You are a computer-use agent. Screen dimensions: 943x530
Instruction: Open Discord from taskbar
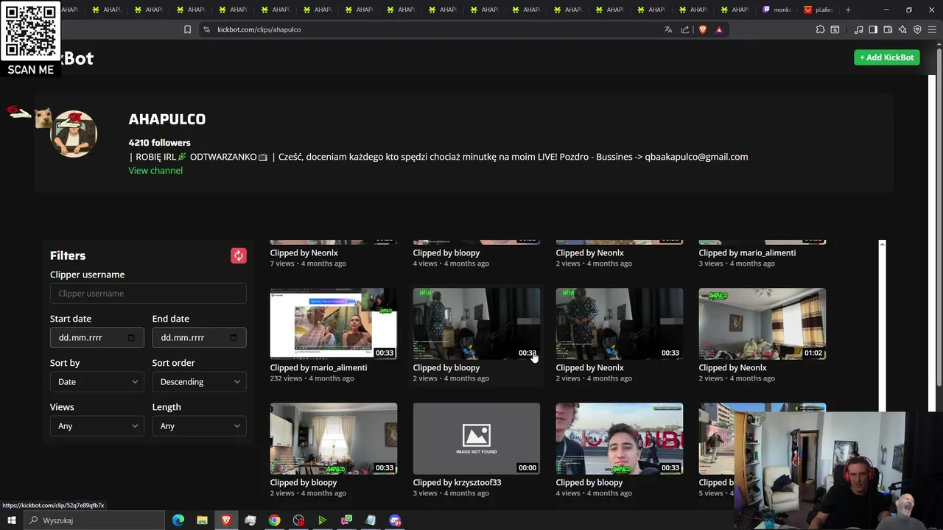[395, 520]
